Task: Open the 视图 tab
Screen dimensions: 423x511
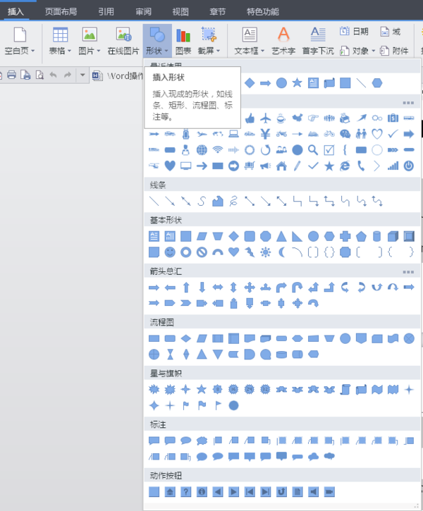Action: [180, 12]
